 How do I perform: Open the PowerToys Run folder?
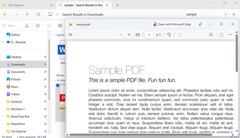20,116
